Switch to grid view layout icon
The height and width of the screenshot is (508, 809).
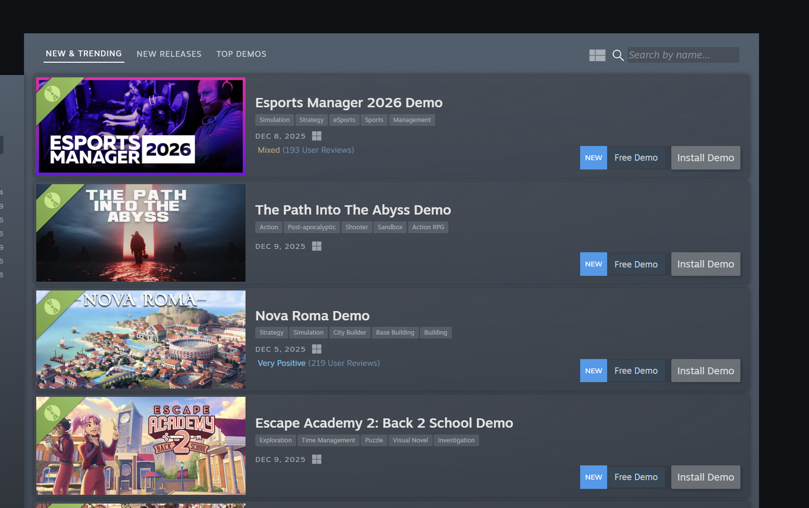[x=597, y=55]
